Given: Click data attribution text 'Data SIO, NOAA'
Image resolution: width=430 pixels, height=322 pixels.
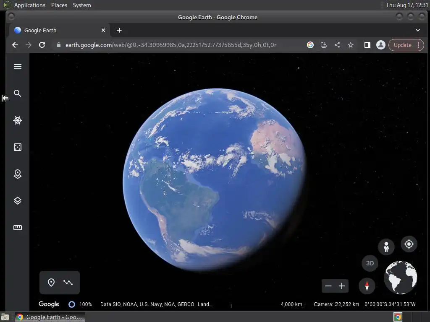Looking at the screenshot, I should 147,304.
